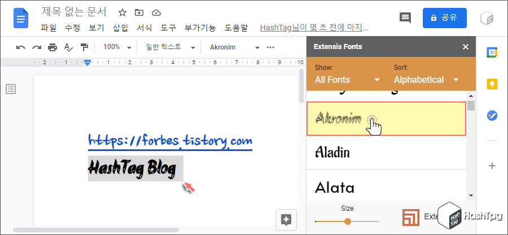The image size is (508, 235).
Task: Follow the forbes.tistory.com link in document
Action: point(170,141)
